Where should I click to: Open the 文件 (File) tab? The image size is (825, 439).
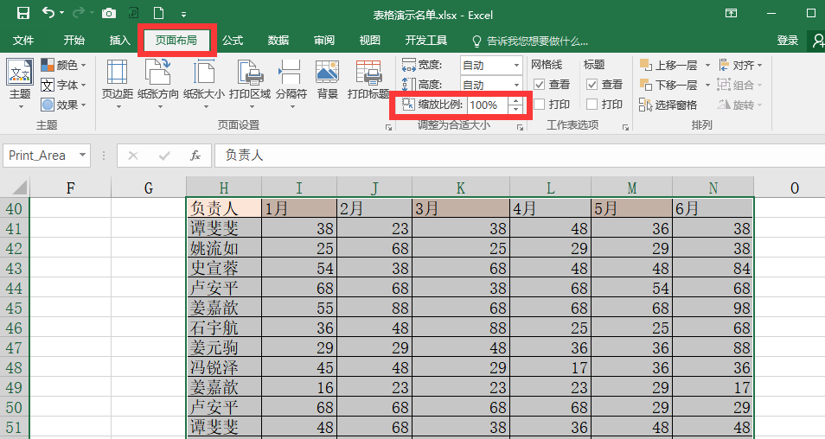tap(23, 41)
